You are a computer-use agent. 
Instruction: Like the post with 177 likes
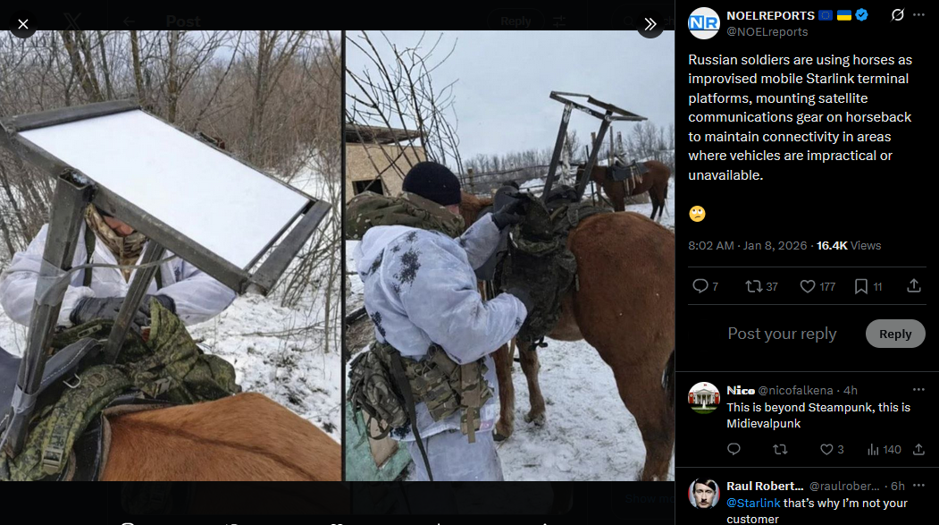(817, 286)
